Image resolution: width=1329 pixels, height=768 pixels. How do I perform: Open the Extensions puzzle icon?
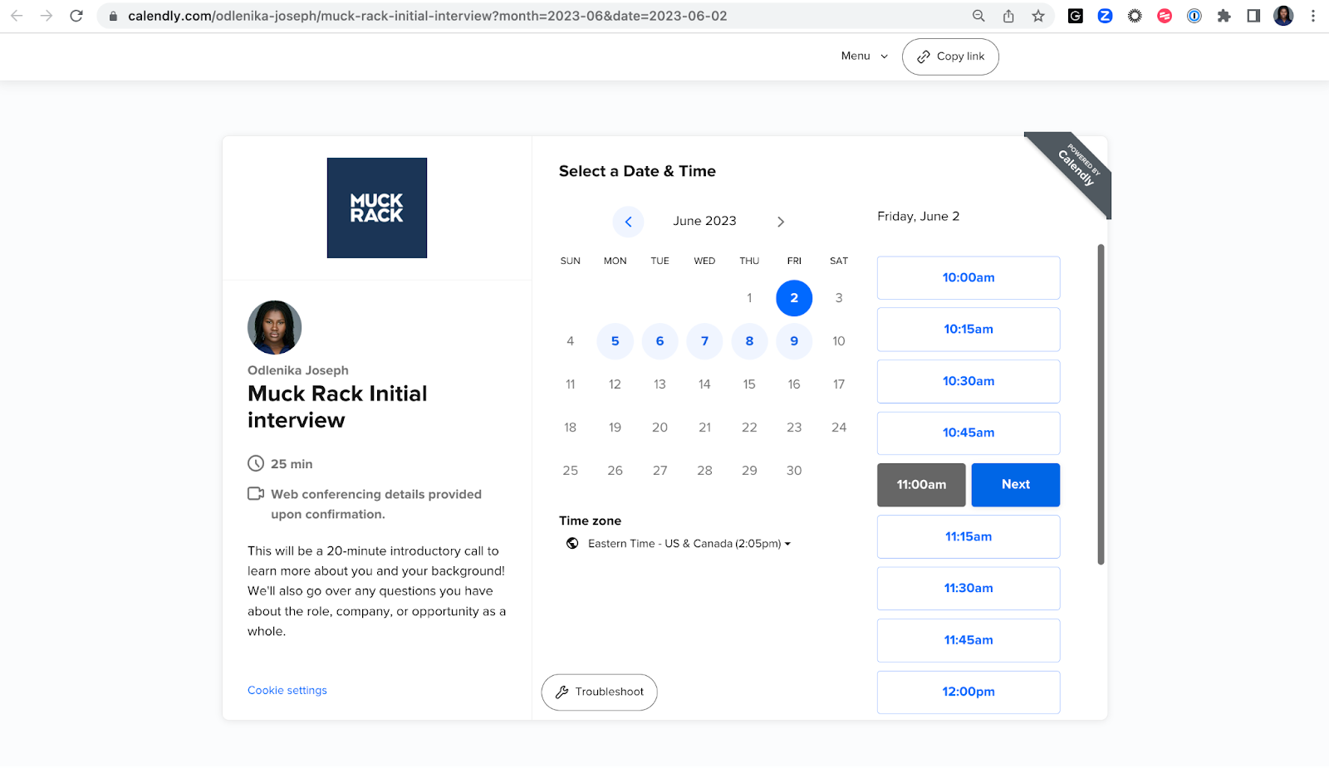click(1224, 16)
